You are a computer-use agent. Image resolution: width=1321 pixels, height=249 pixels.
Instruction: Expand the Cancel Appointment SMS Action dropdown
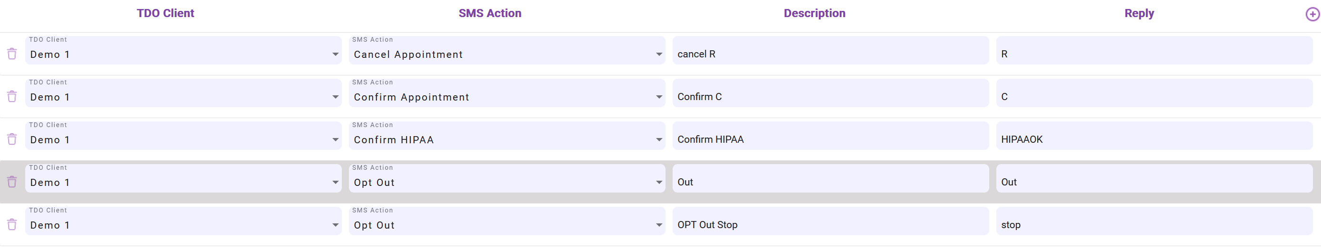(506, 54)
